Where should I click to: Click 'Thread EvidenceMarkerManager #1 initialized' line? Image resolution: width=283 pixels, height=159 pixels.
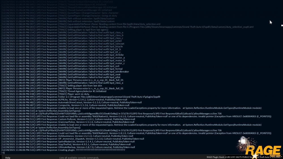tap(59, 7)
